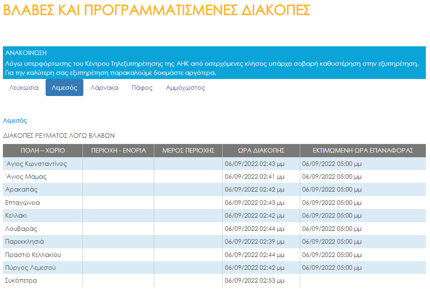The width and height of the screenshot is (430, 295).
Task: Open the Πάφος tab
Action: [142, 88]
